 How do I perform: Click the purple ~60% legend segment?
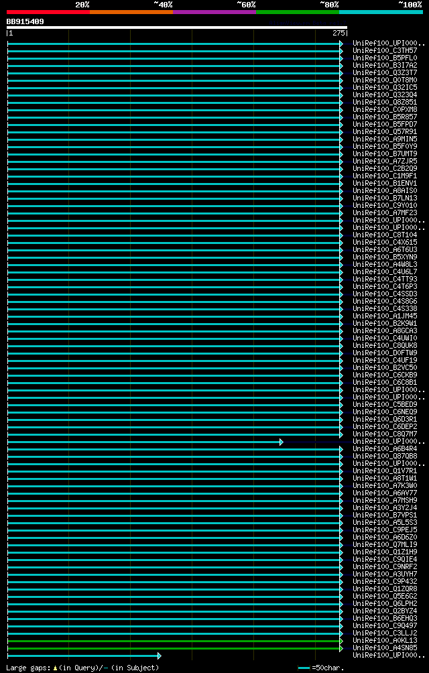tap(214, 12)
